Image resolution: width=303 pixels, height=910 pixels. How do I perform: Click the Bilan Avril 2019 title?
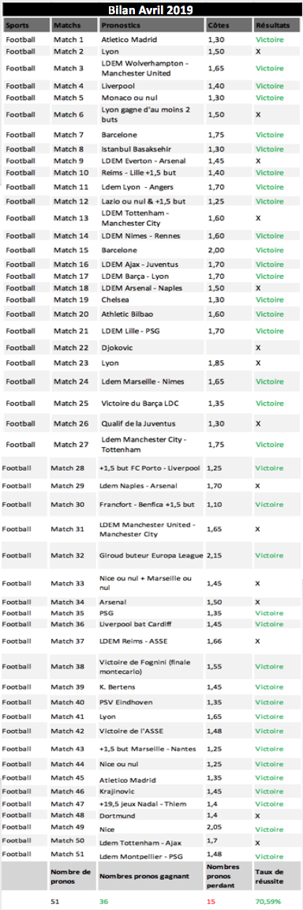tap(151, 9)
